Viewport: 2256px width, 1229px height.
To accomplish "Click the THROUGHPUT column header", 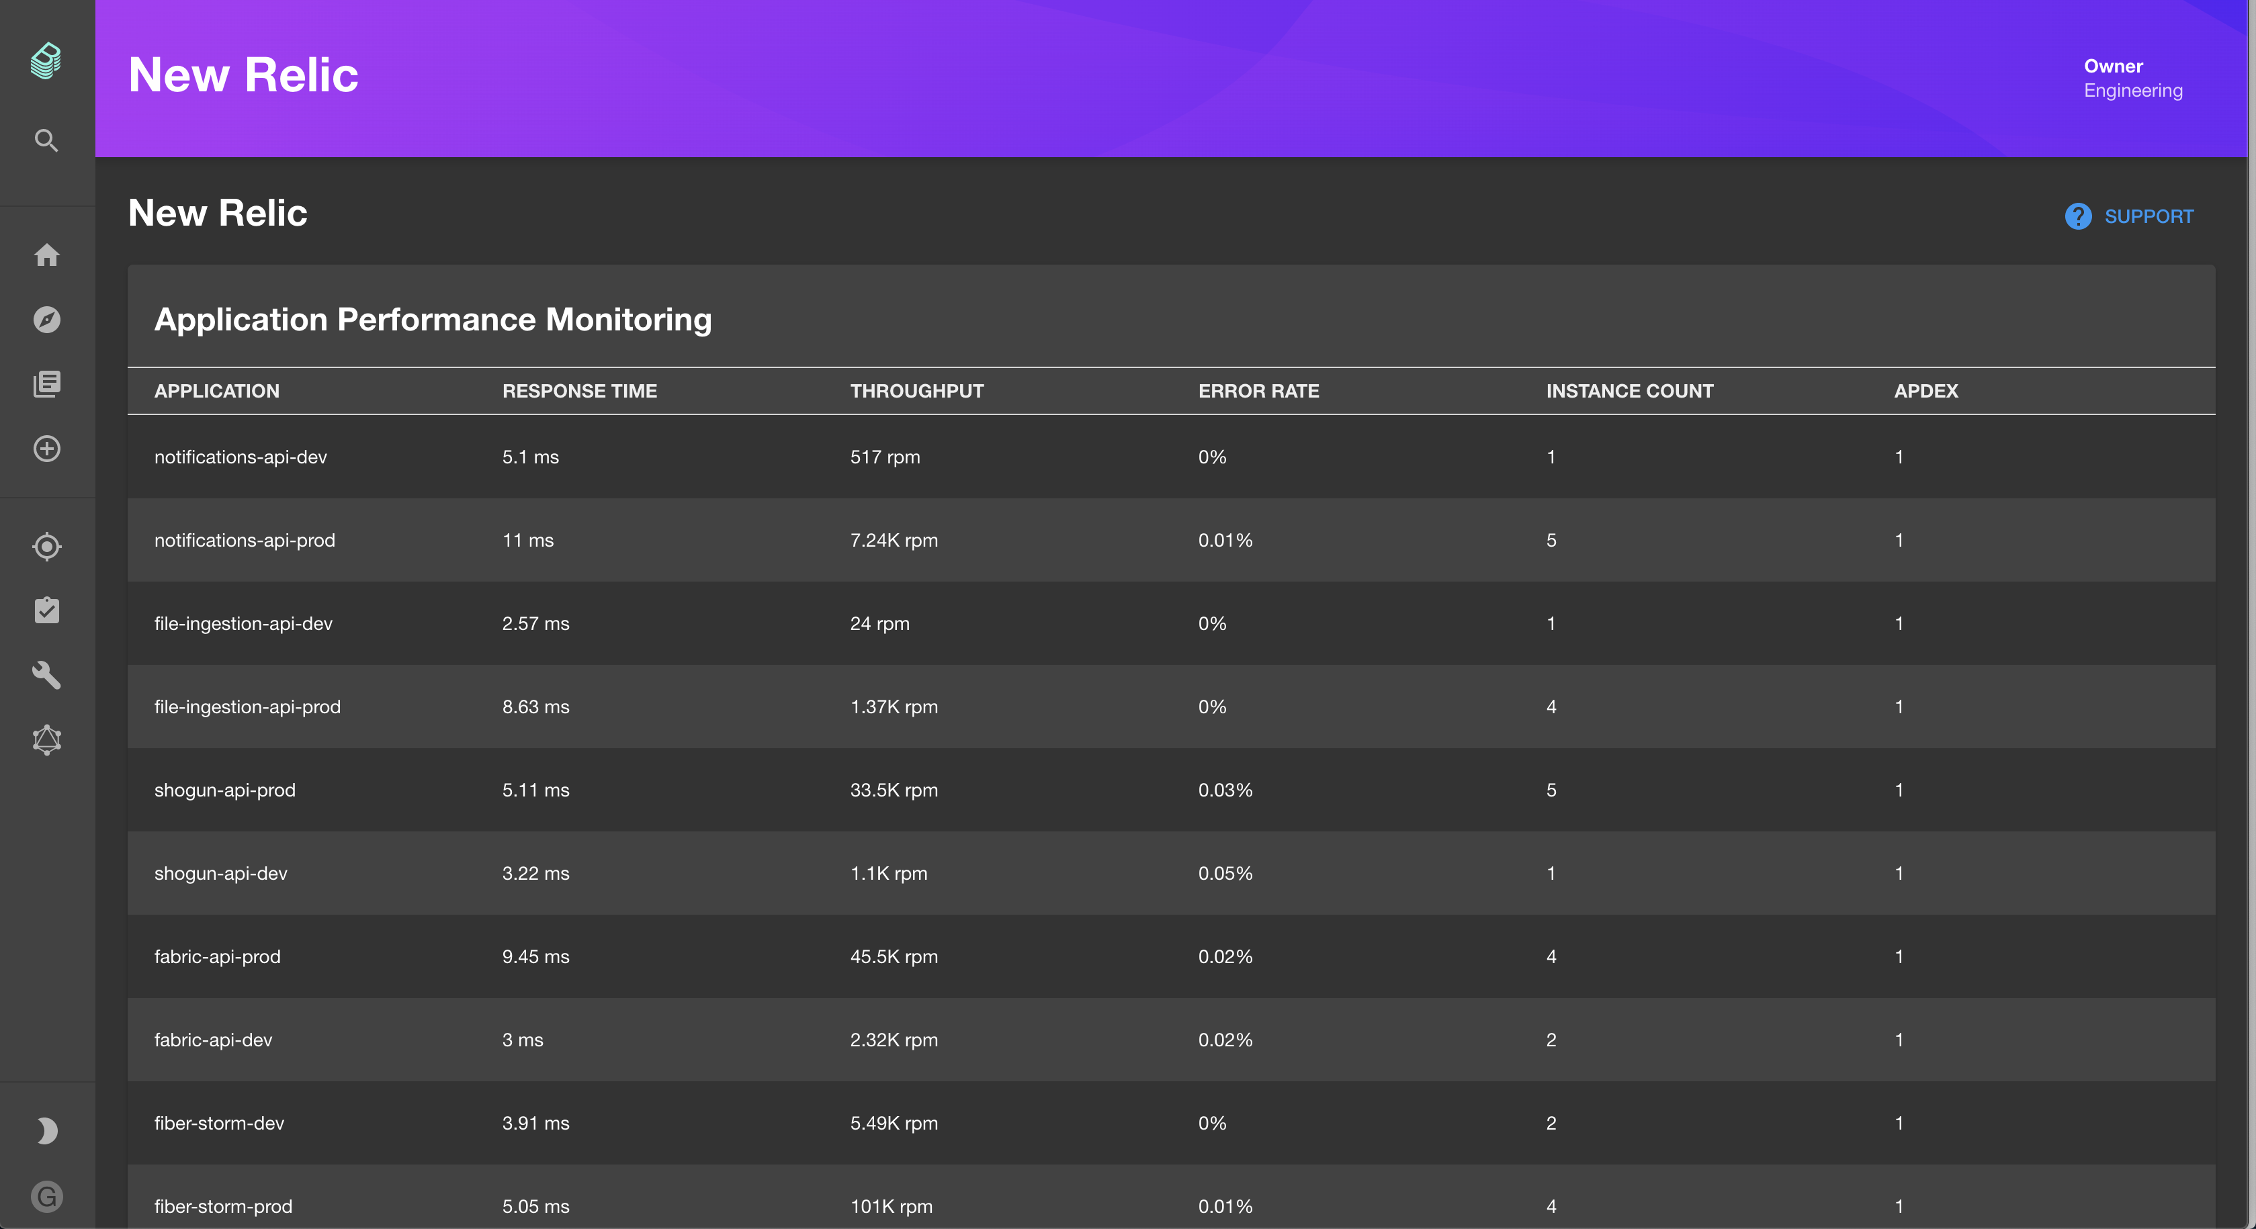I will pos(916,392).
